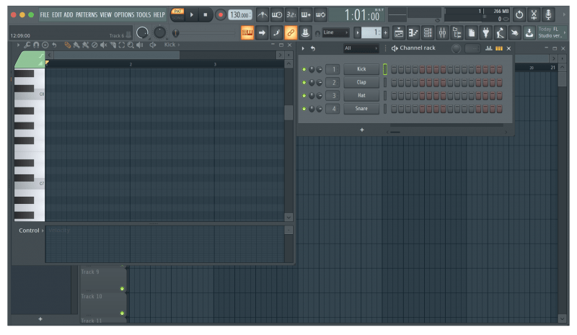Switch playback to PAT pattern mode
577x335 pixels.
[177, 12]
